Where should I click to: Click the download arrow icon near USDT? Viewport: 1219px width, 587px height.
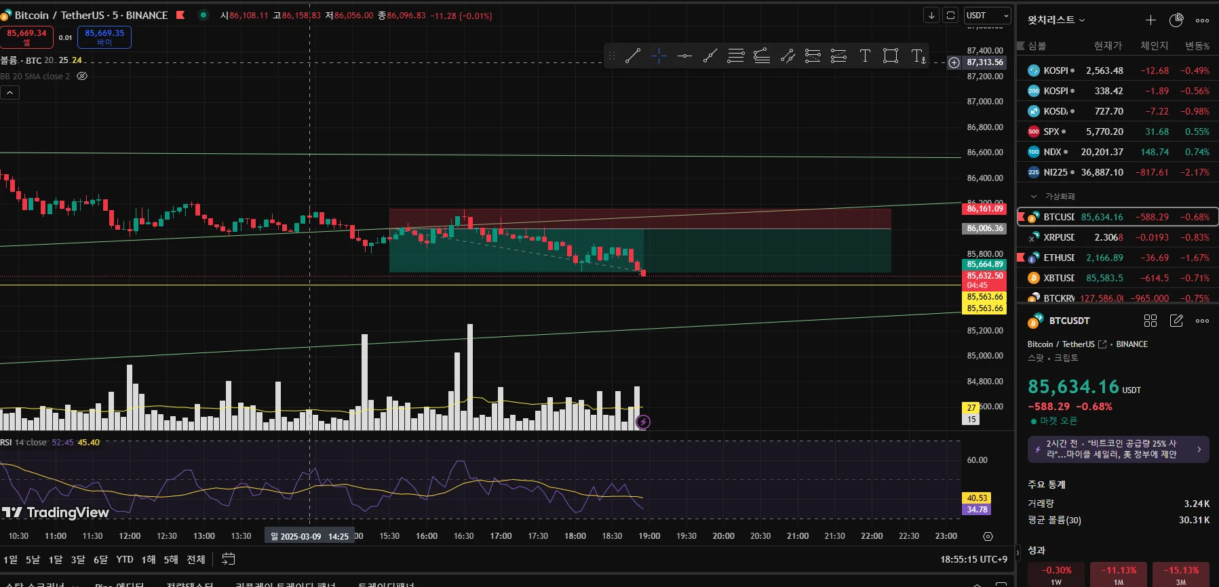[x=931, y=16]
